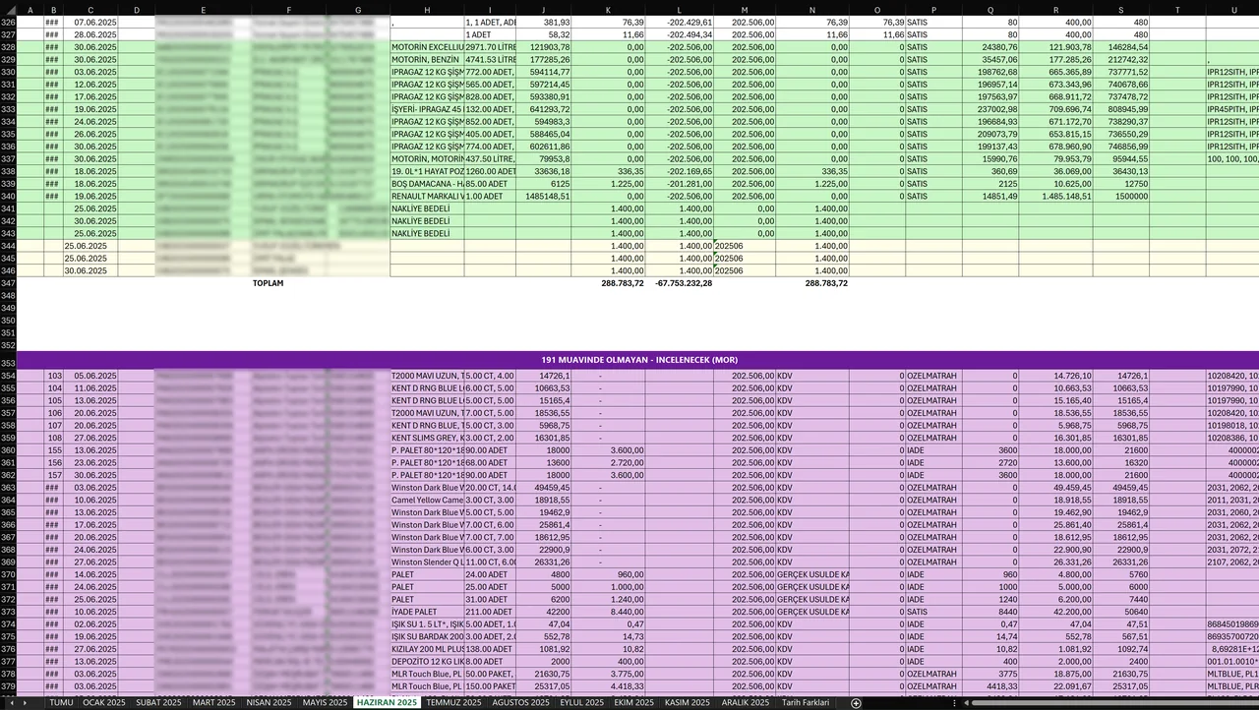The height and width of the screenshot is (710, 1259).
Task: Select the BOŞ DAMACANA cell
Action: (x=427, y=184)
